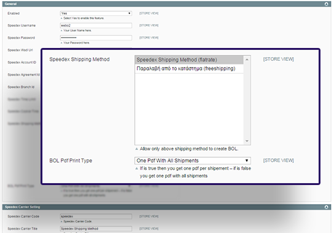Click STORE VIEW beside Speedex Shipping Method list
This screenshot has width=334, height=233.
pos(278,59)
